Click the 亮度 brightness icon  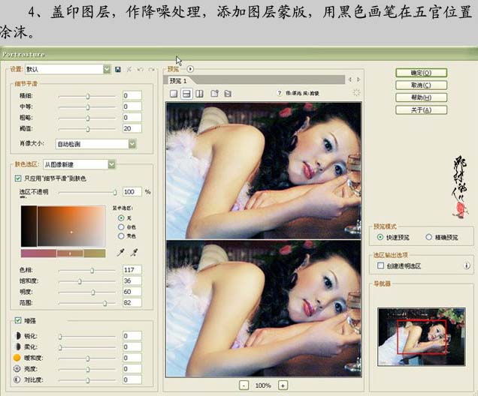point(17,369)
